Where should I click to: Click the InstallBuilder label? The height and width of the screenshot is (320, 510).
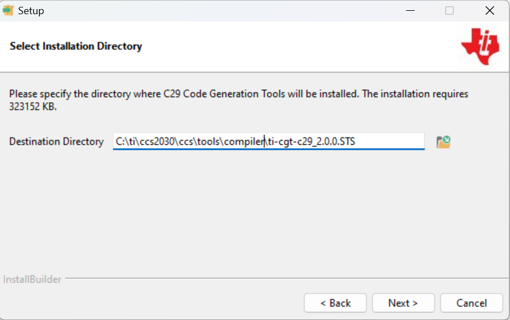[32, 279]
